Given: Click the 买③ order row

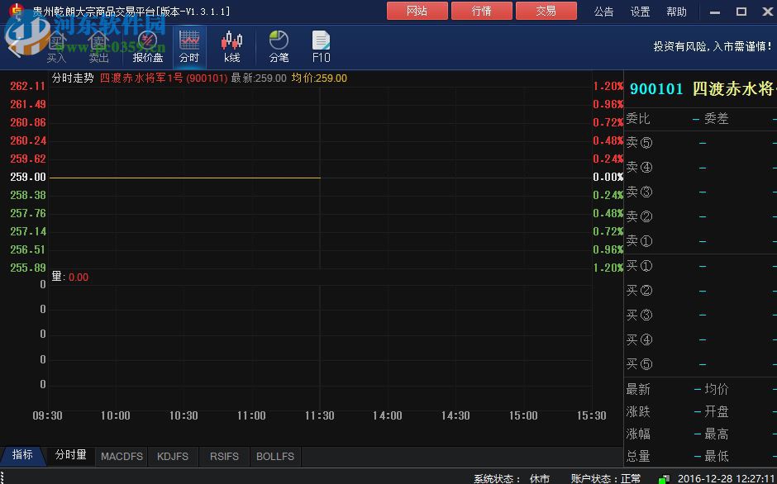Looking at the screenshot, I should (x=700, y=315).
